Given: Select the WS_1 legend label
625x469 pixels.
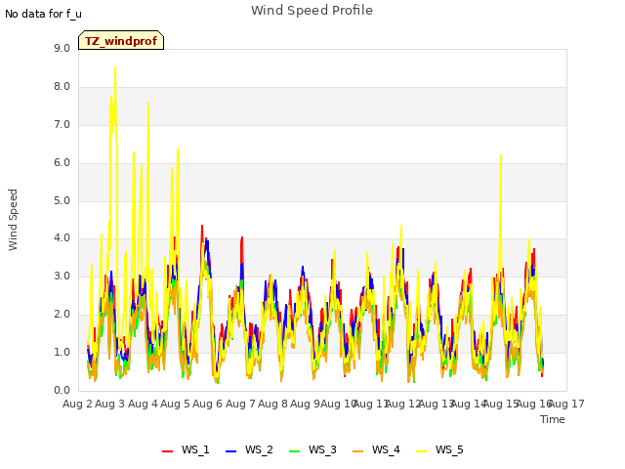Looking at the screenshot, I should pyautogui.click(x=195, y=449).
